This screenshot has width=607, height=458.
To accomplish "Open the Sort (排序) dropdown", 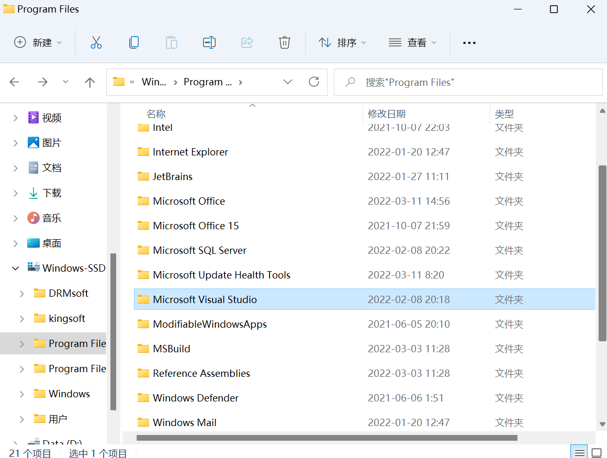I will point(342,42).
